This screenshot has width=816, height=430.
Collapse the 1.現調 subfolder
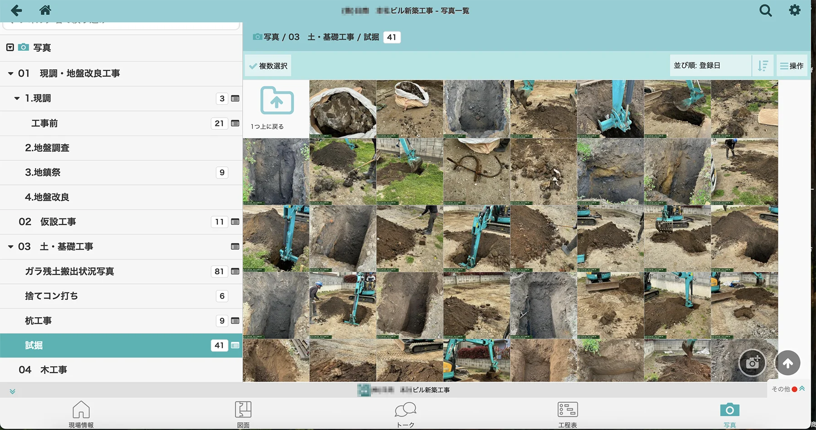click(17, 98)
